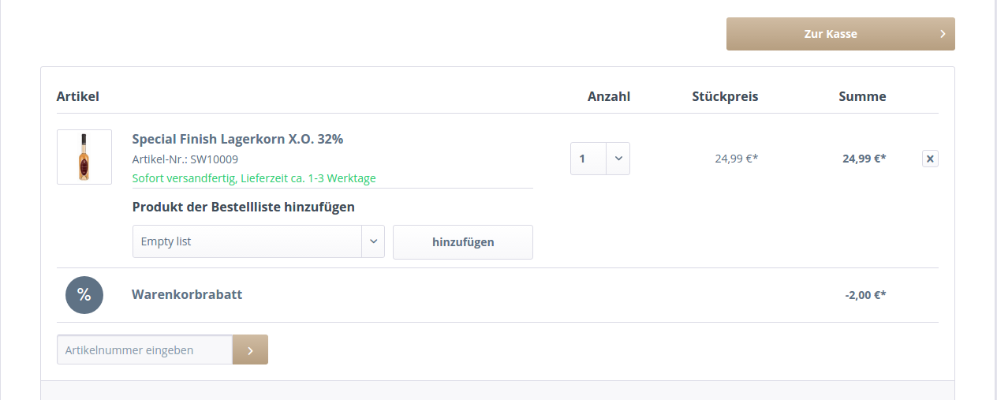The image size is (997, 400).
Task: Click the unit price 24,99 €* value
Action: pyautogui.click(x=736, y=159)
